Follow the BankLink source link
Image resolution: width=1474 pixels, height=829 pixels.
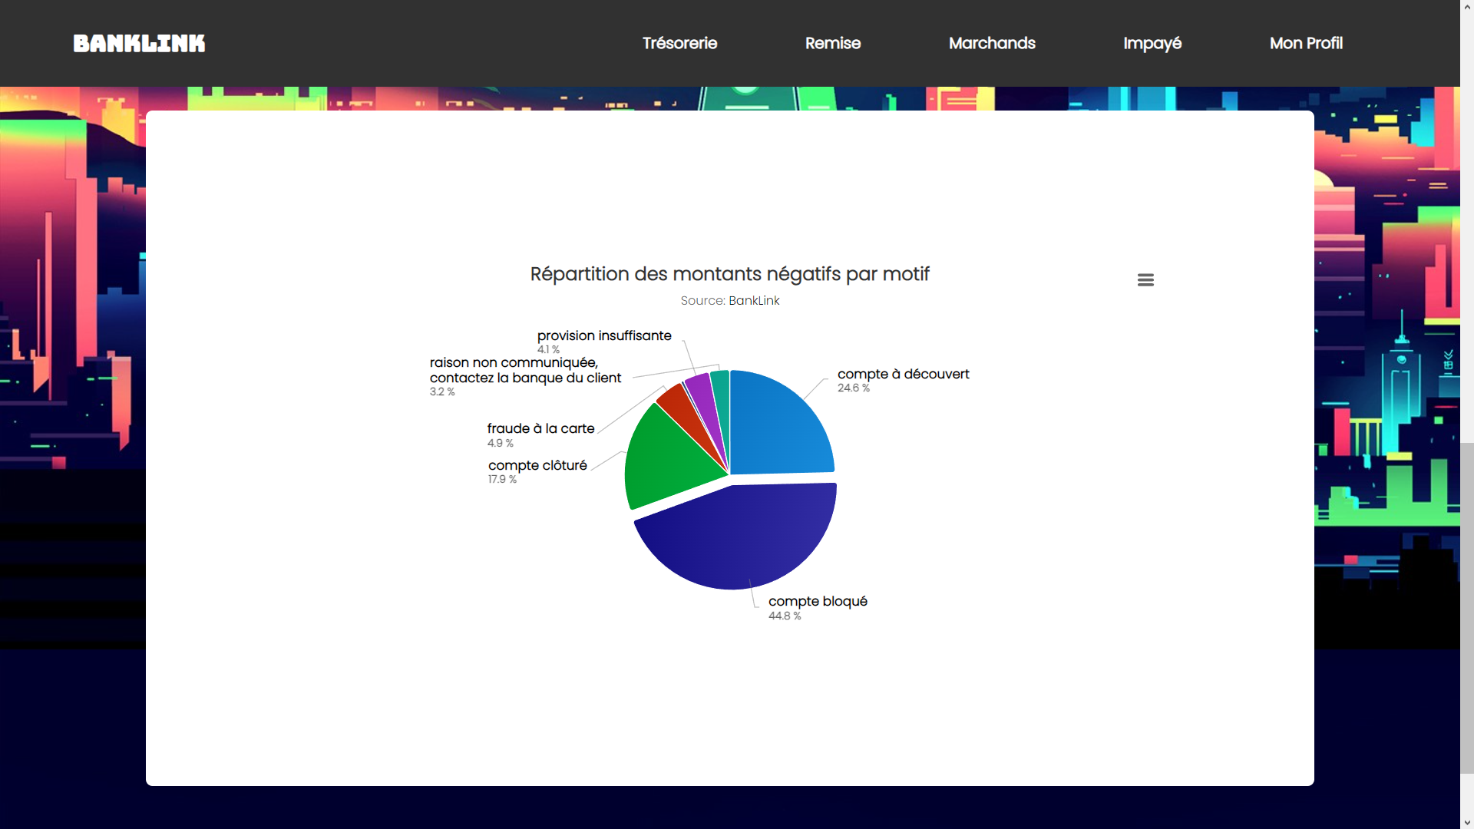pyautogui.click(x=754, y=301)
